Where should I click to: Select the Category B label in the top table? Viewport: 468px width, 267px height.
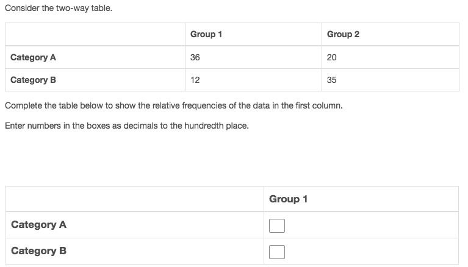pyautogui.click(x=33, y=80)
